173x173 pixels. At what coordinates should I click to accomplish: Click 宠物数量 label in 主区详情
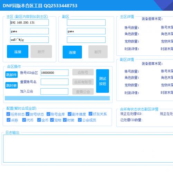point(132,42)
